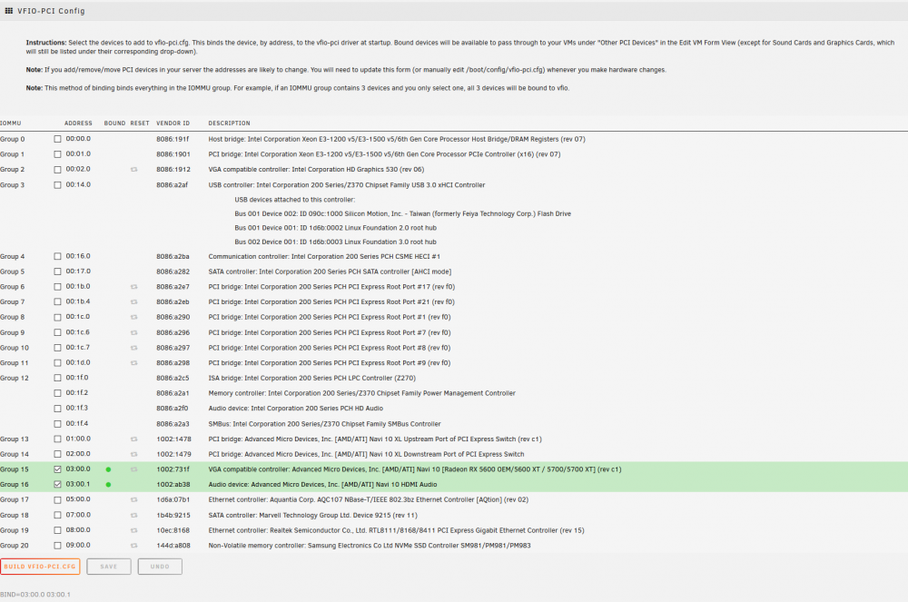The width and height of the screenshot is (908, 602).
Task: Click the Group 20 label
Action: 15,546
